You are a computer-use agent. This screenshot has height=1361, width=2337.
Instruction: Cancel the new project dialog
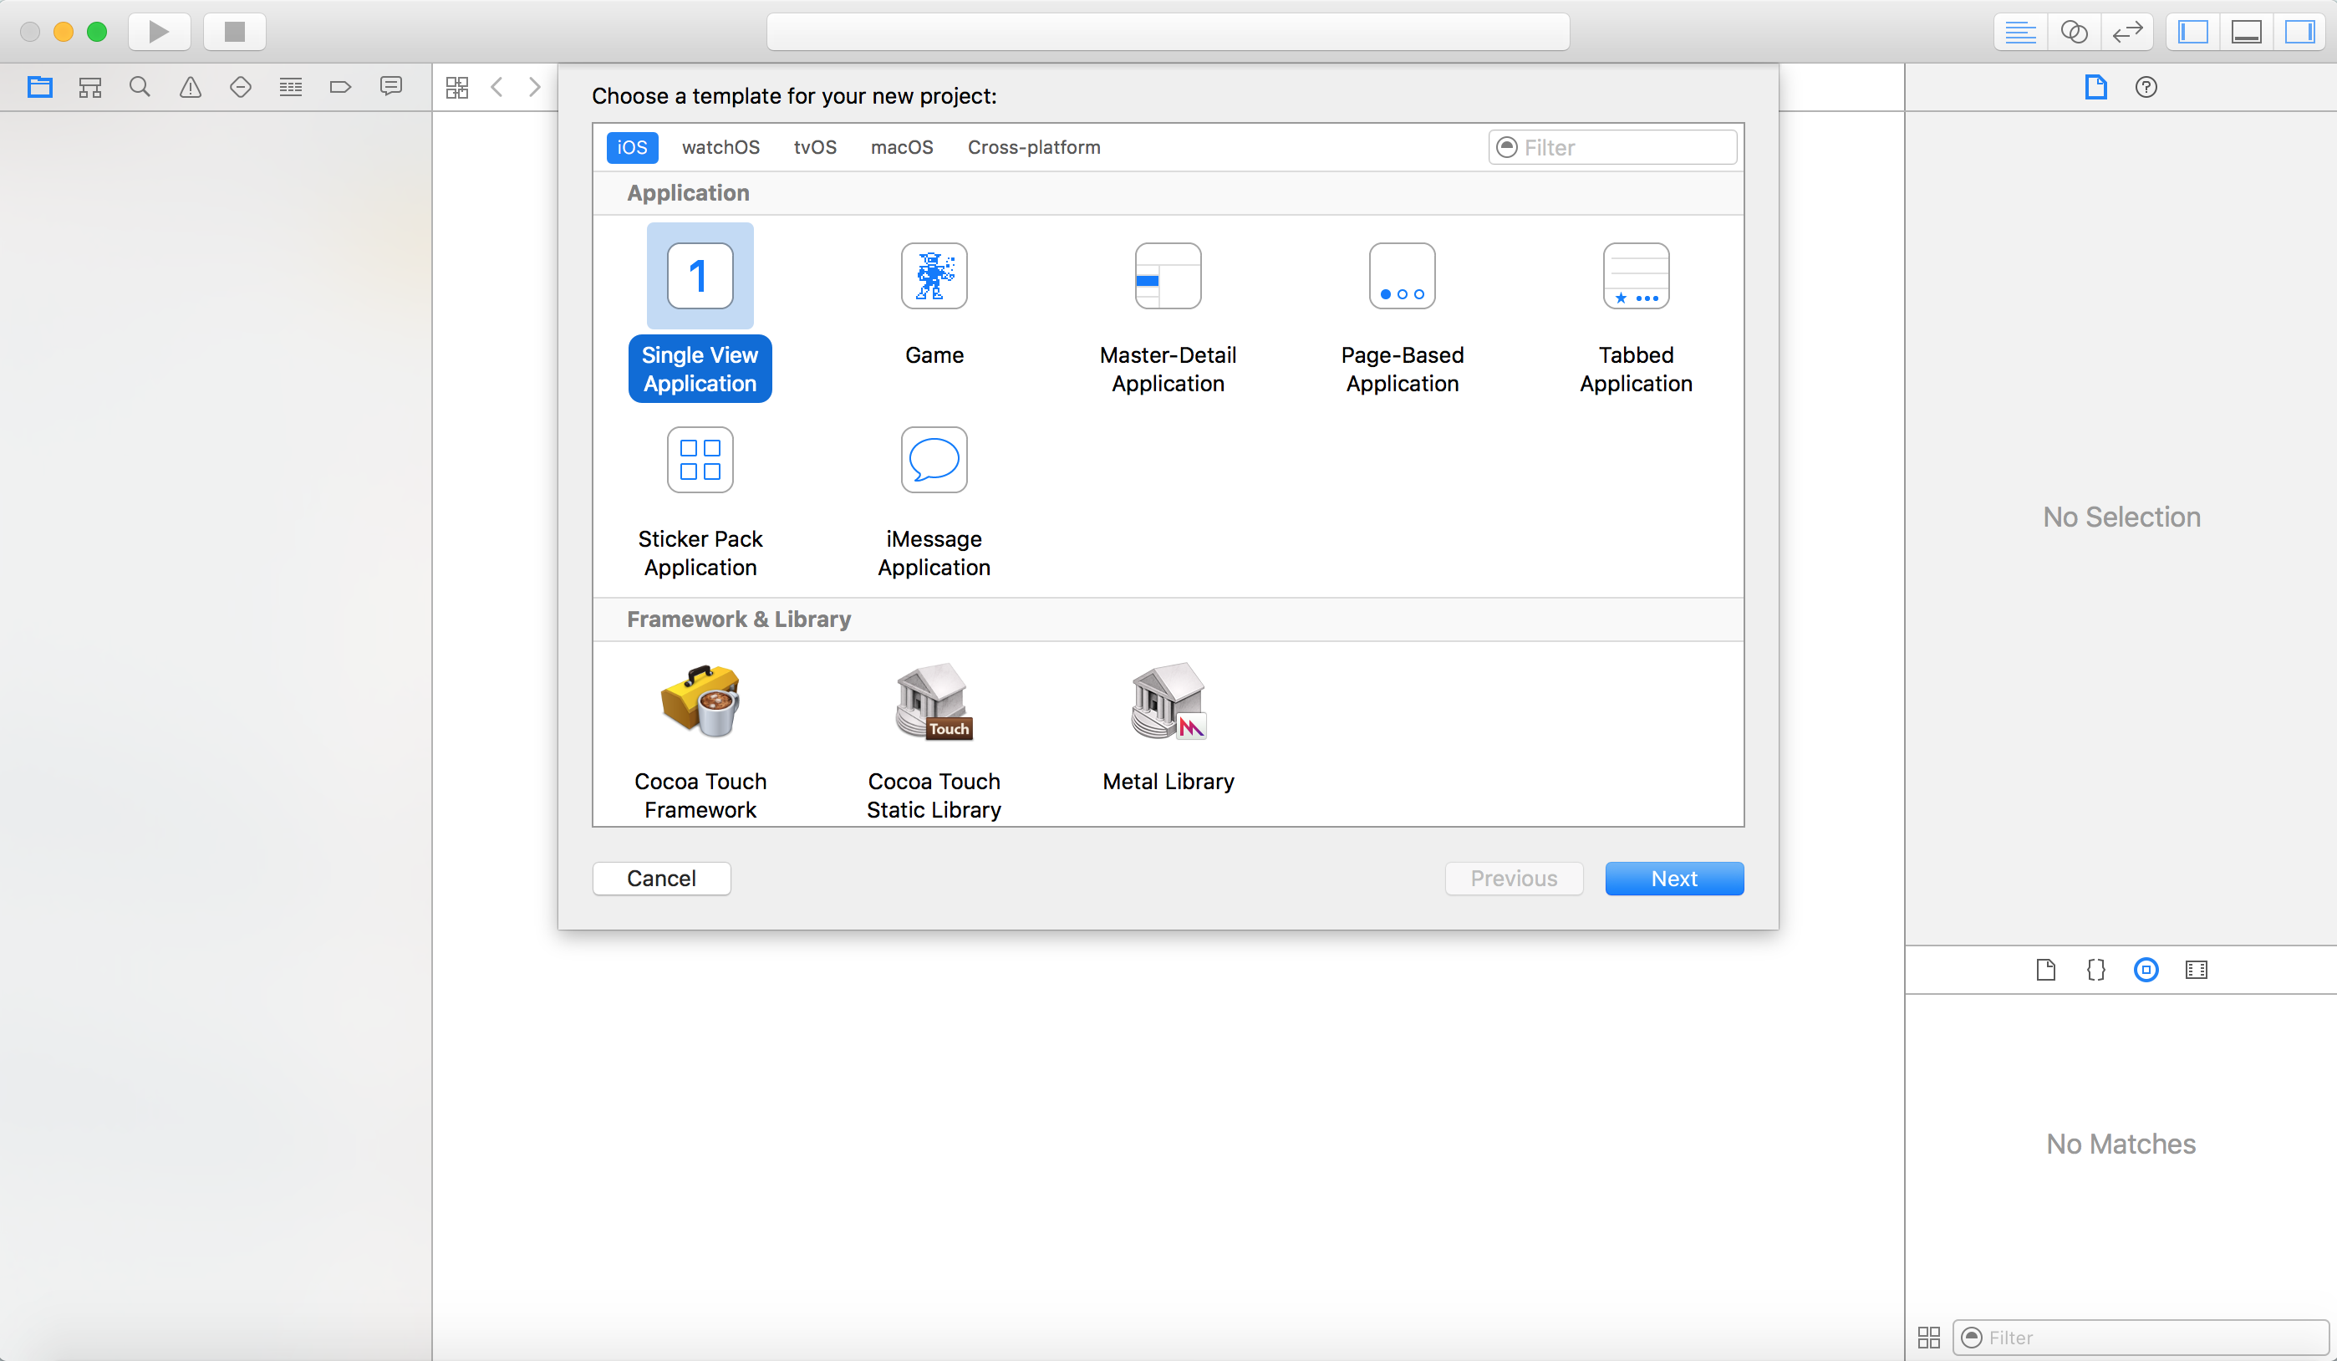coord(661,879)
